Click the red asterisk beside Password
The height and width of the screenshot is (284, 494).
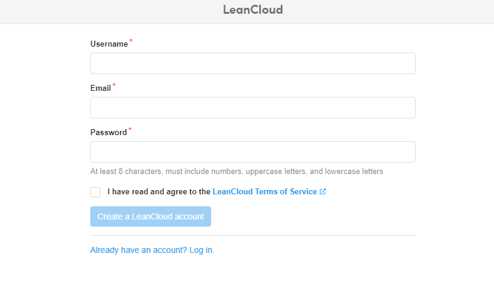130,129
